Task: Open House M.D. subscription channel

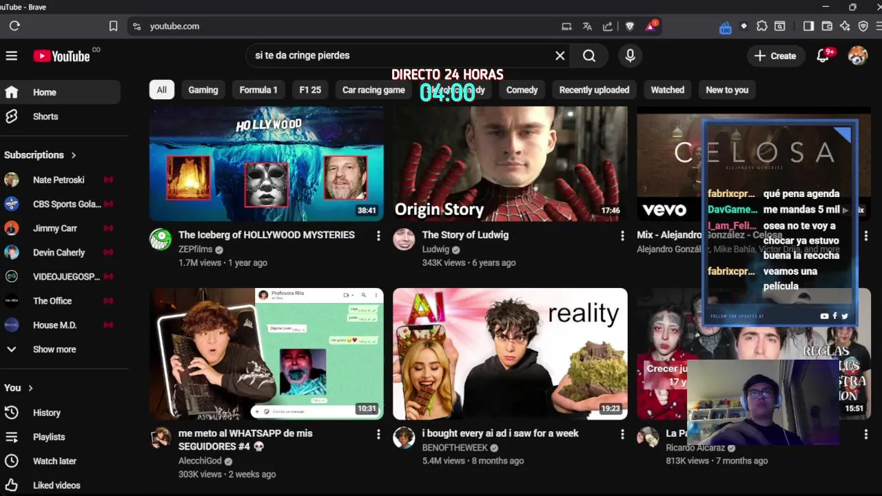Action: pos(61,325)
